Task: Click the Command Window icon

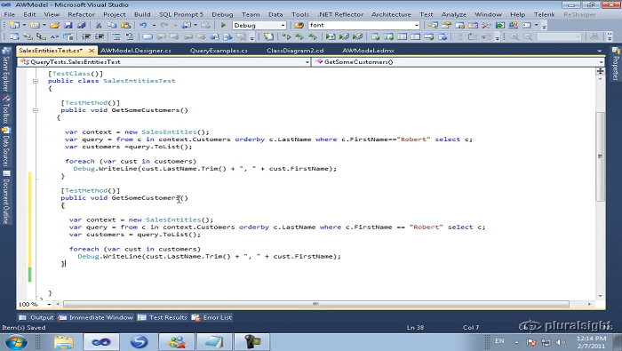Action: pos(526,25)
